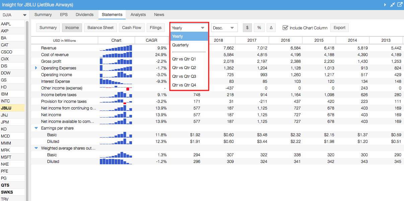The width and height of the screenshot is (404, 201).
Task: Open the Desc. sort order dropdown
Action: (x=224, y=28)
